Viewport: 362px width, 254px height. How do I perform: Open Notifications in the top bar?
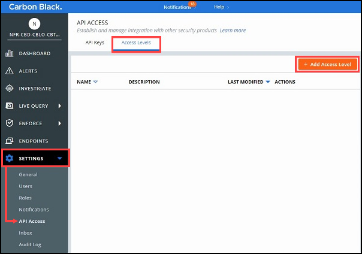[x=177, y=7]
